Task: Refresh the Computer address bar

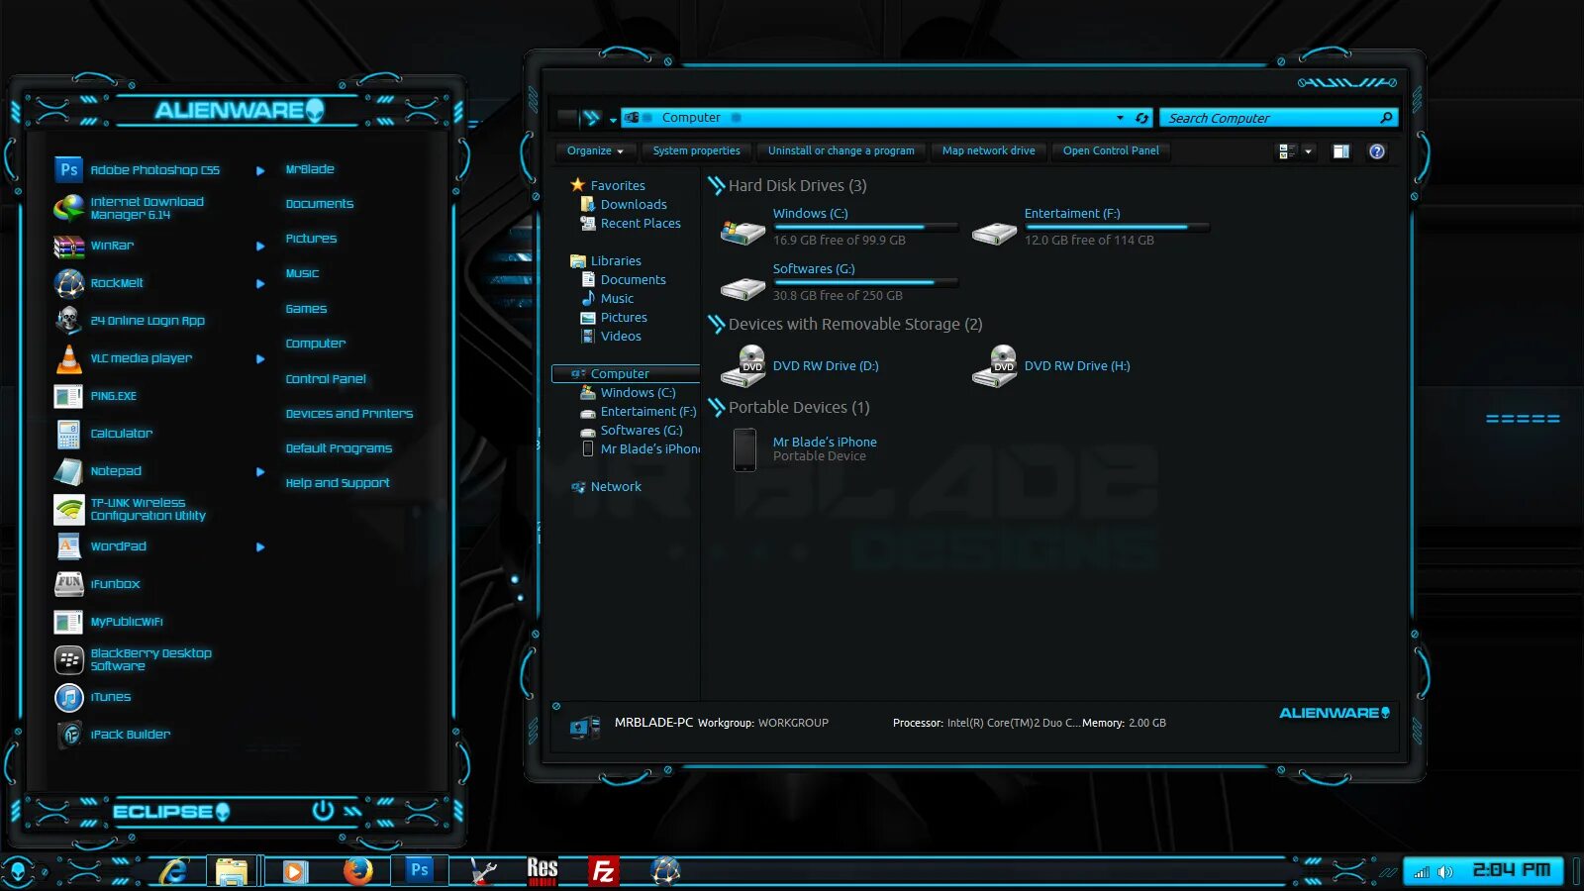Action: coord(1141,118)
